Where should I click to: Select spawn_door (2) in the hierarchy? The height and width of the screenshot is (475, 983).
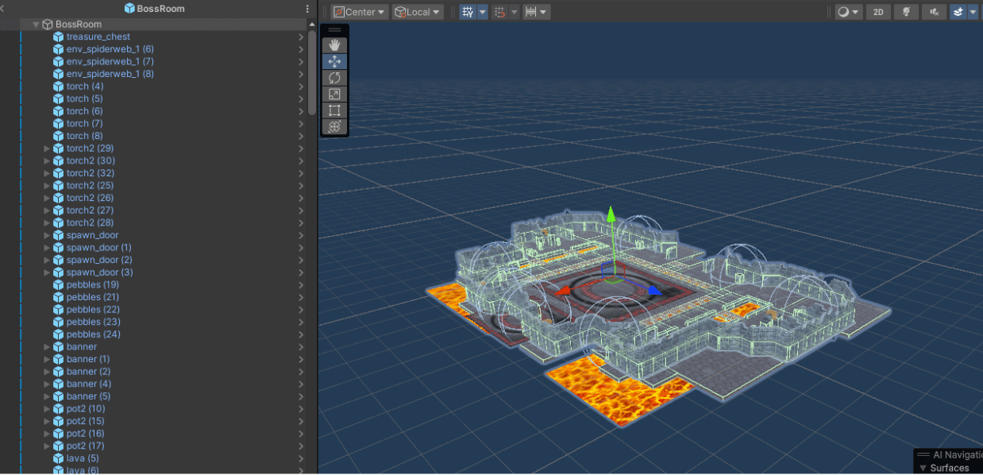click(99, 260)
